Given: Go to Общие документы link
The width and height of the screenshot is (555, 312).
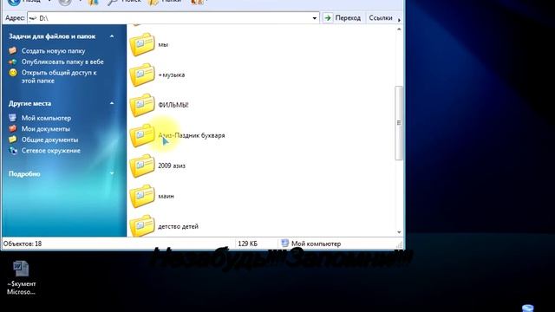Looking at the screenshot, I should 50,140.
